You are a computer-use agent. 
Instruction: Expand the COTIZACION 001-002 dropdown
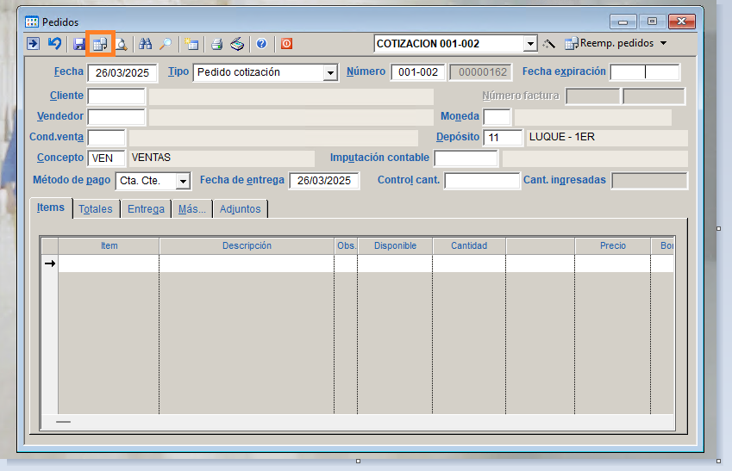[x=529, y=44]
